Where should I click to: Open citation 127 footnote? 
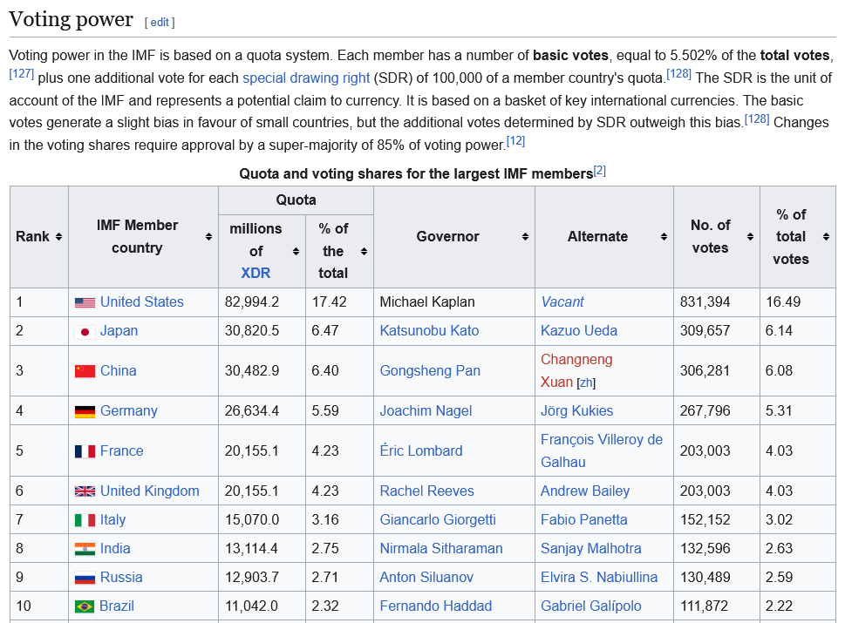pos(22,74)
